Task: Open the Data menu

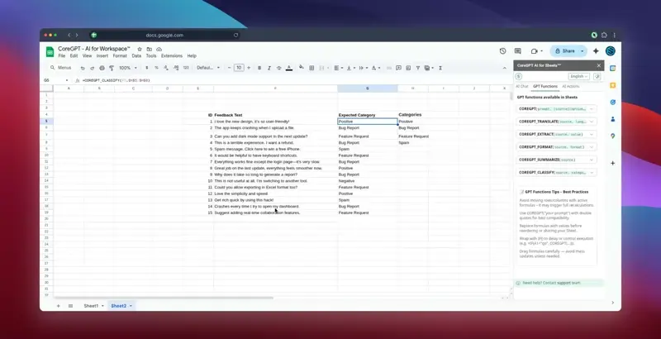Action: 136,55
